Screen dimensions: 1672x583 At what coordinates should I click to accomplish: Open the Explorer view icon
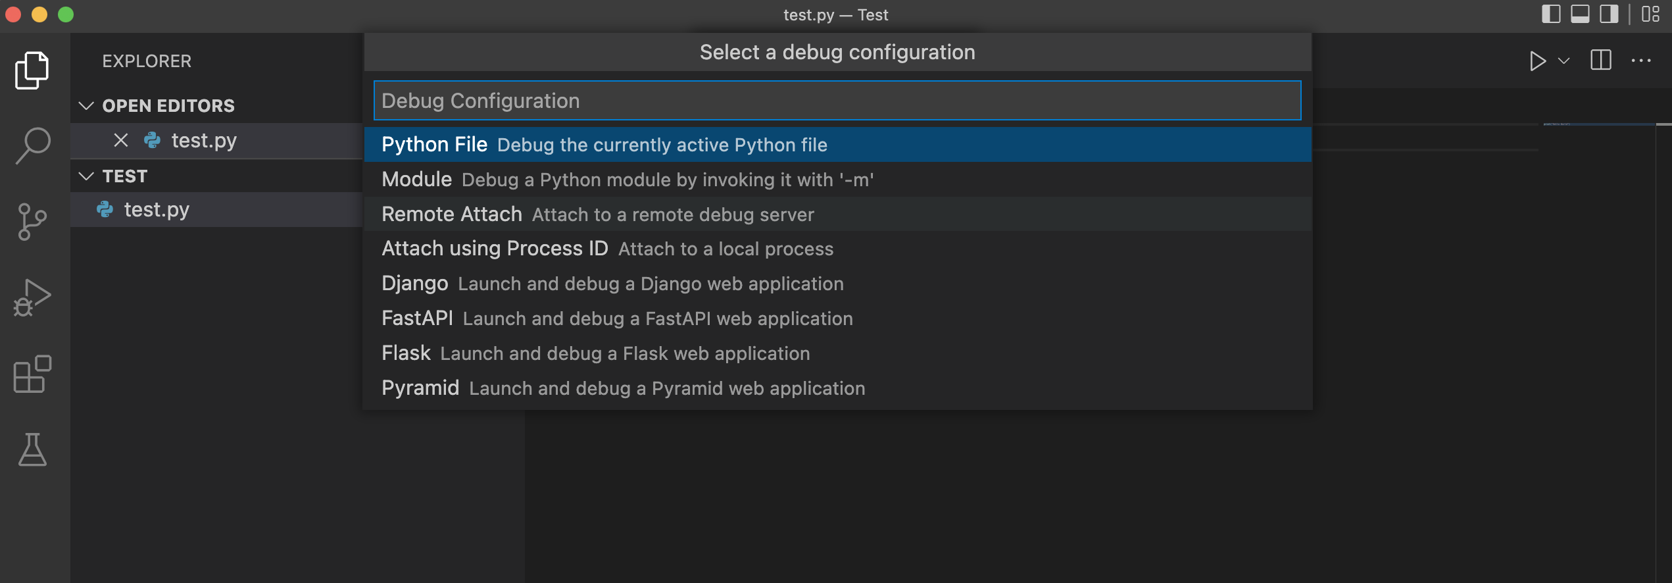(x=32, y=70)
